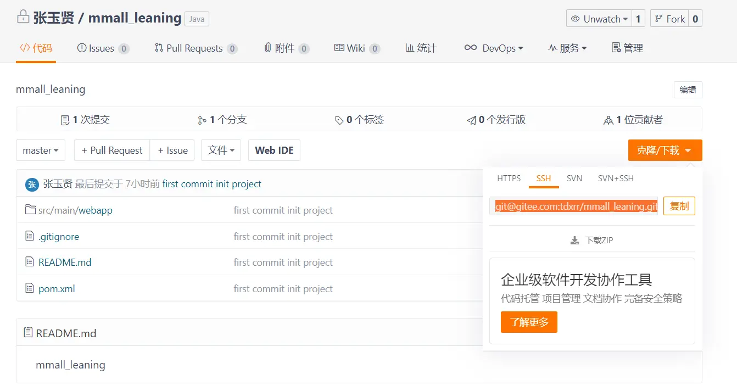Click the tag icon beside 个标签

(x=339, y=120)
